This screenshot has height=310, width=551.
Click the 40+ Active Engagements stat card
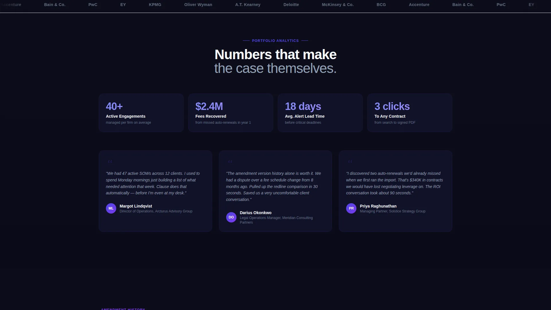(x=141, y=113)
